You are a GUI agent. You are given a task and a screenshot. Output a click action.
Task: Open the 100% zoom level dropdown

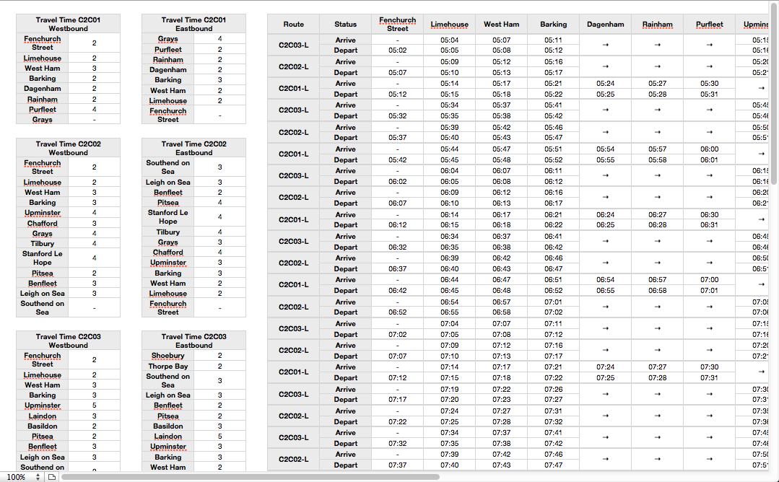pos(22,476)
